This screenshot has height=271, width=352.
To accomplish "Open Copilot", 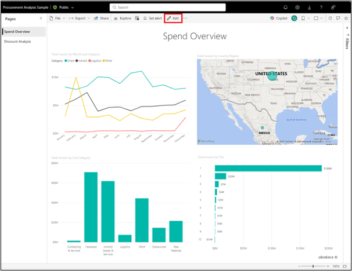I will point(279,19).
